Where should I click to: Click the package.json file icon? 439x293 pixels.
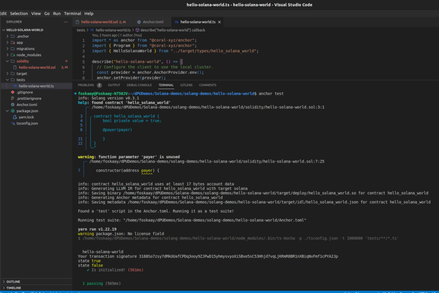pyautogui.click(x=12, y=111)
